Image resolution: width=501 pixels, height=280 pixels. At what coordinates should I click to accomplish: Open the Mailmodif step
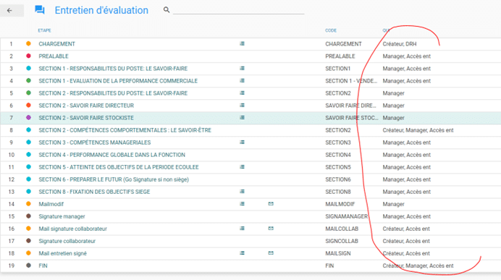click(51, 204)
